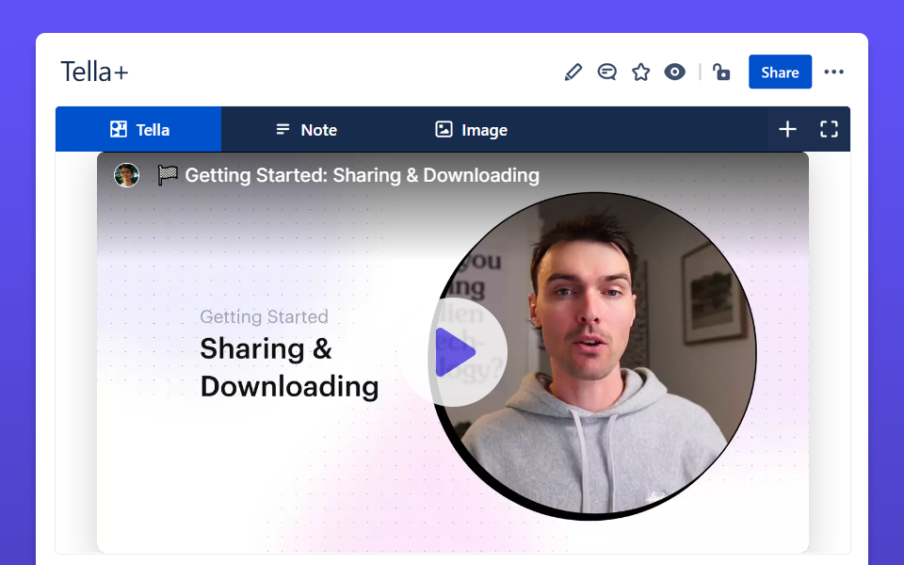Enter fullscreen using the corner-brackets icon
Image resolution: width=904 pixels, height=565 pixels.
829,130
